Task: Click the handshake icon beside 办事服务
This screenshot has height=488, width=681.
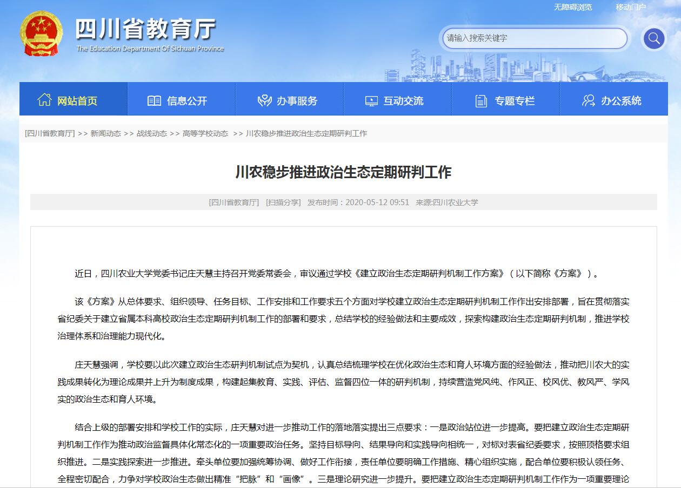Action: click(x=264, y=100)
